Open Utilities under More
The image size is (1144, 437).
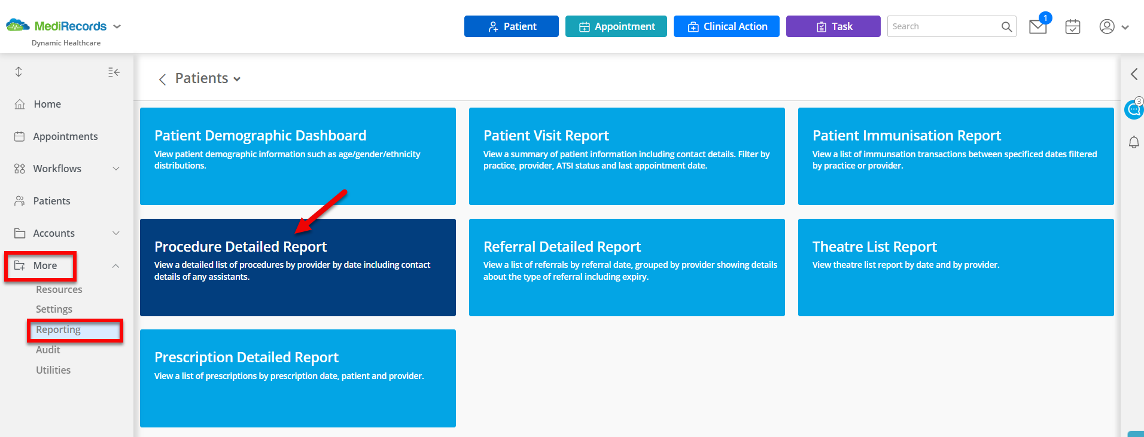[53, 370]
